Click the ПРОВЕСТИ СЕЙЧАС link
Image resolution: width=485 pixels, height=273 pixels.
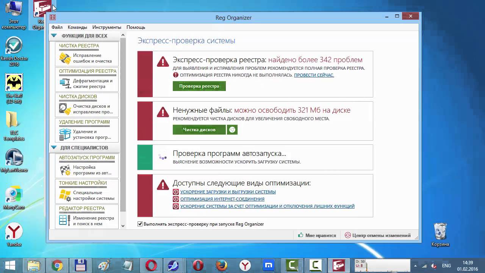click(x=314, y=75)
